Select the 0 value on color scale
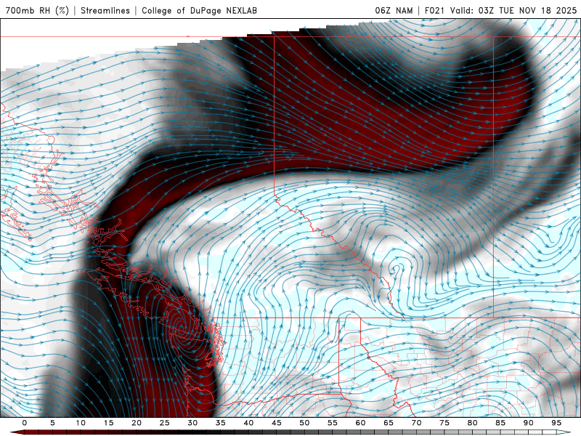The image size is (581, 436). (x=25, y=423)
